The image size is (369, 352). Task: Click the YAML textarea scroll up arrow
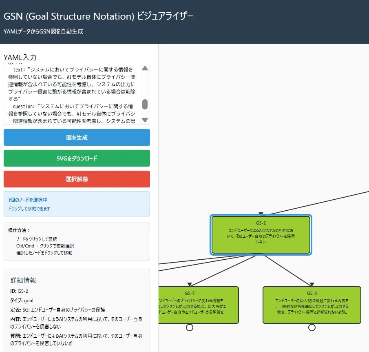pyautogui.click(x=145, y=68)
